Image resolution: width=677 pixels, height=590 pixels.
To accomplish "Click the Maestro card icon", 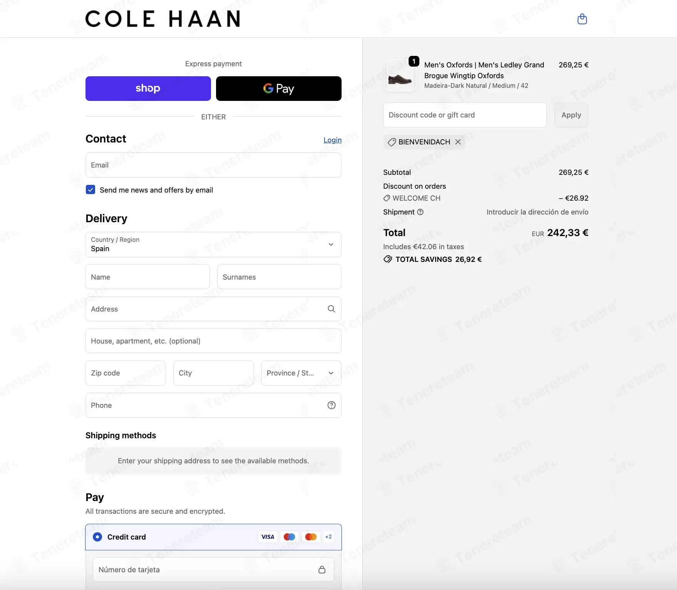I will [x=289, y=537].
